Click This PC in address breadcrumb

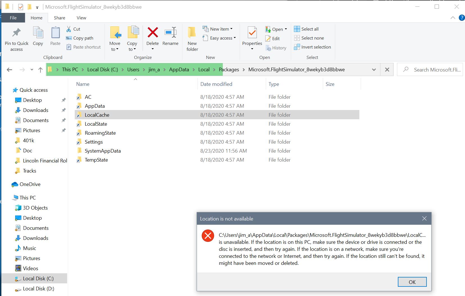[70, 70]
